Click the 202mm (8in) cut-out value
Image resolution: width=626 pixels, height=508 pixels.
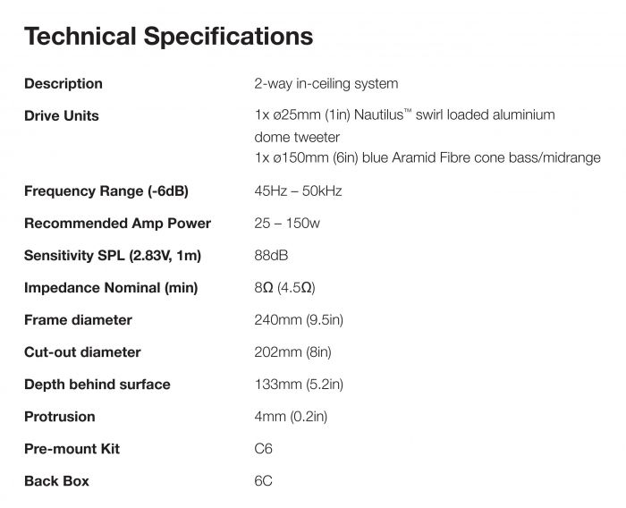[292, 352]
